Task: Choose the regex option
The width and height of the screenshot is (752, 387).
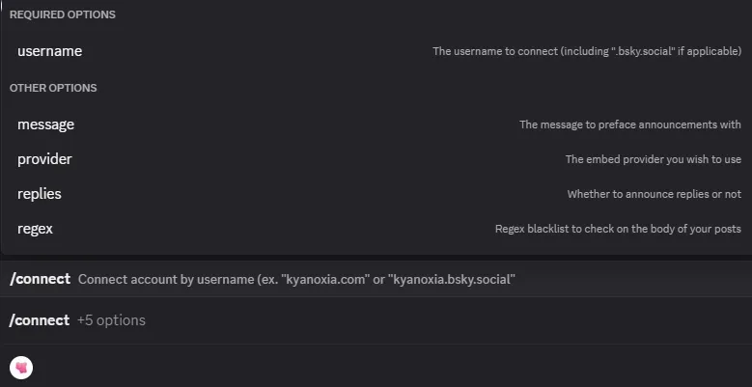Action: (x=35, y=229)
